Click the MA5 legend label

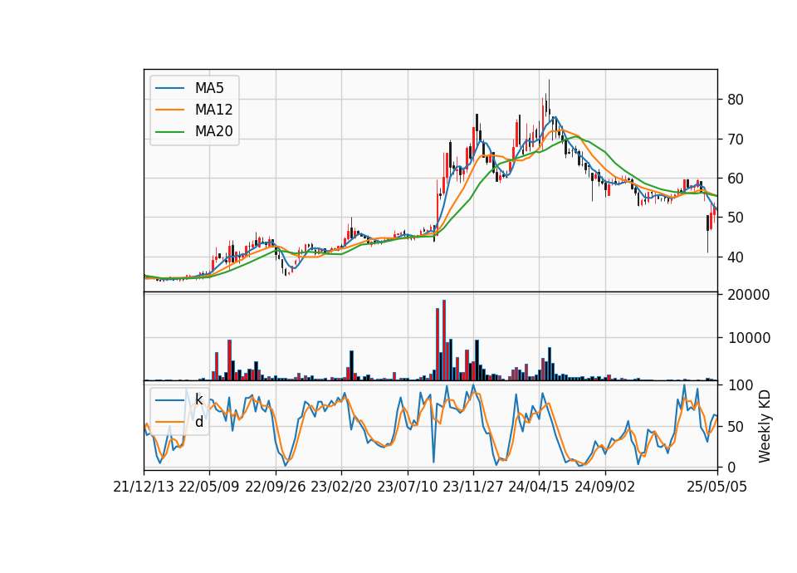pos(209,88)
